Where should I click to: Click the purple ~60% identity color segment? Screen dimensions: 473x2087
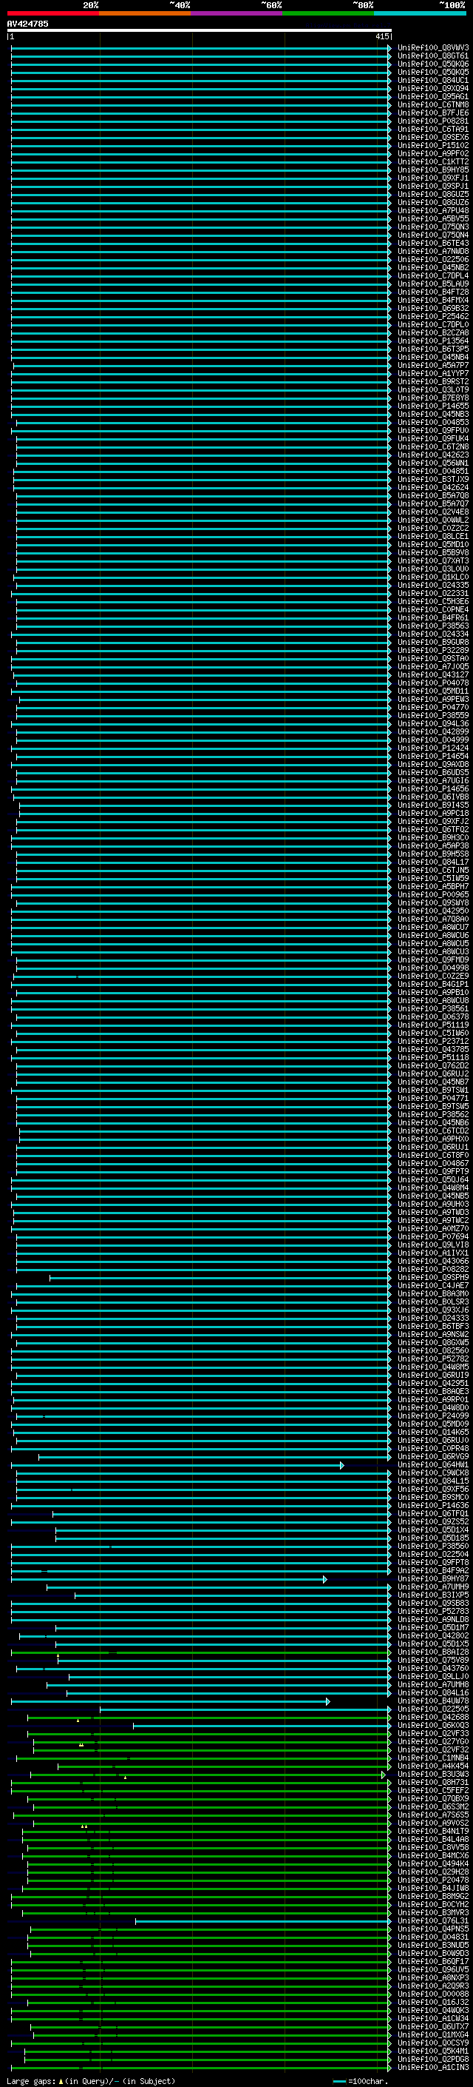click(x=237, y=13)
